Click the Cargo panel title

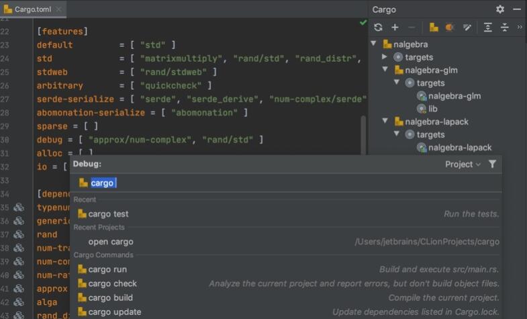(384, 9)
